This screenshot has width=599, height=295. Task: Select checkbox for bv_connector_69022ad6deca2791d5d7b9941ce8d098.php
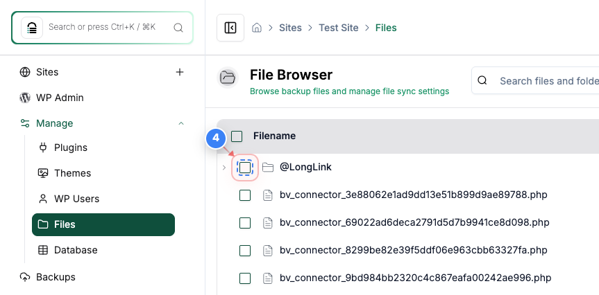pos(245,223)
